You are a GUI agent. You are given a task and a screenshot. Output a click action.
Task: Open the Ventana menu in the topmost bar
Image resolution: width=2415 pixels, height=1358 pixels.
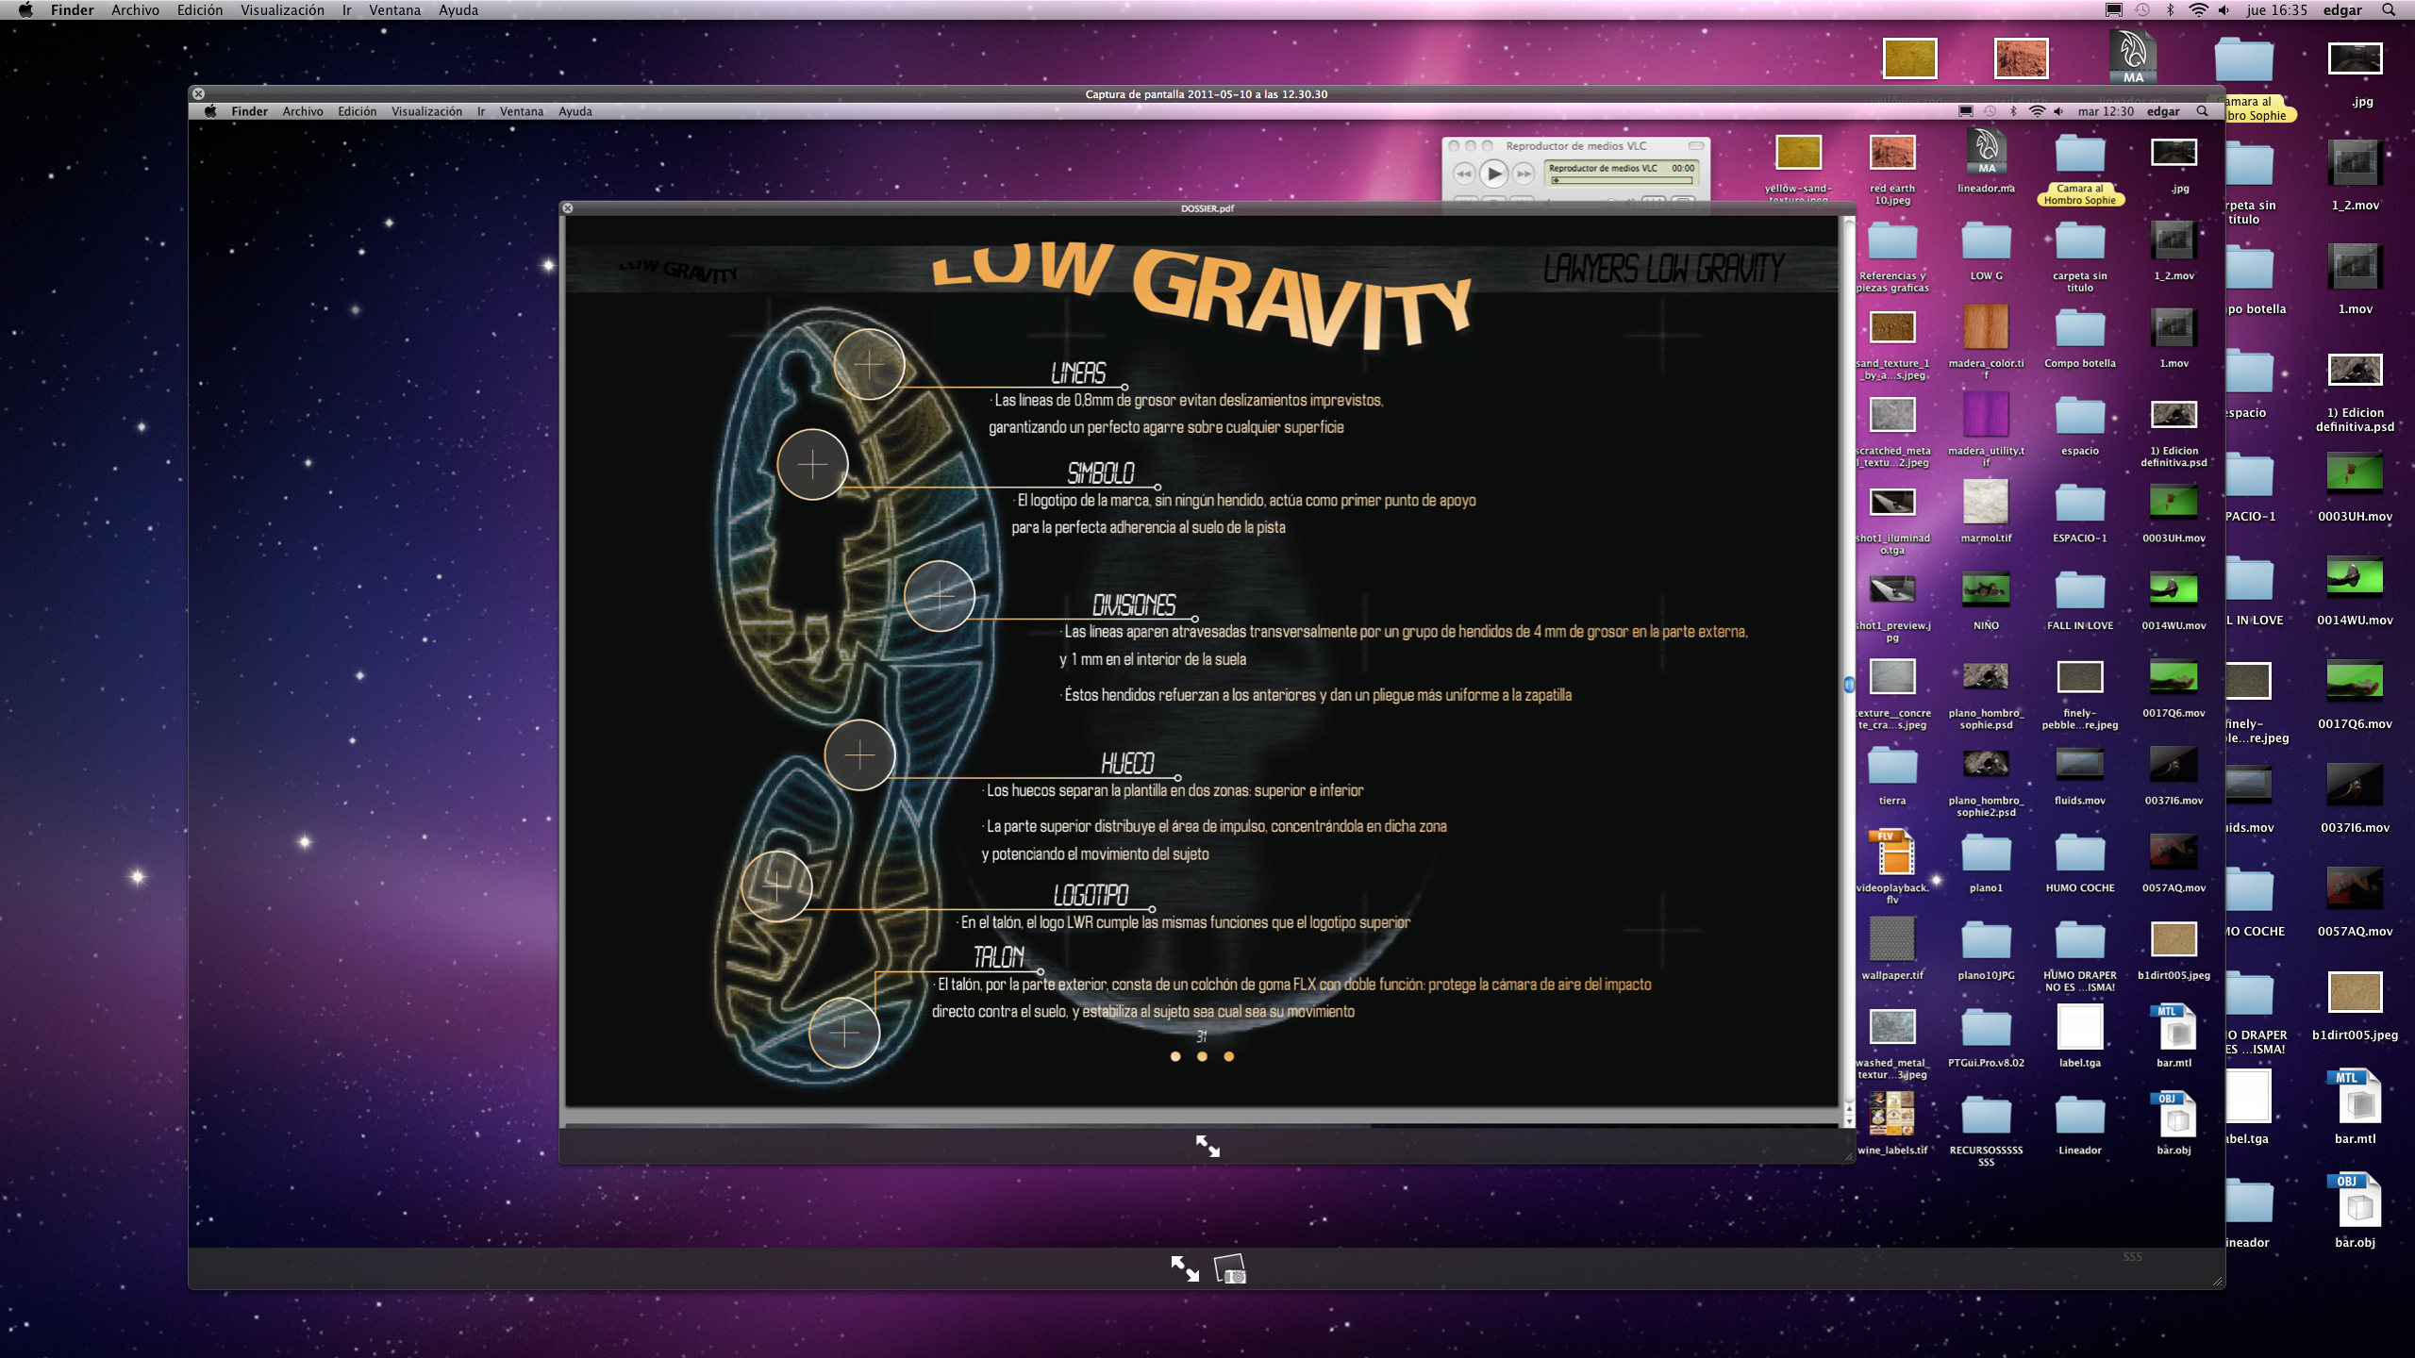tap(394, 10)
